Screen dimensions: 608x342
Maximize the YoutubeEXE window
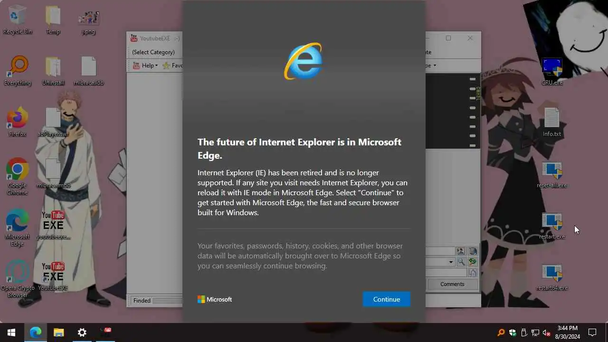448,38
